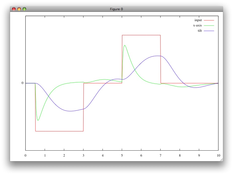Viewport: 233px width, 175px height.
Task: Click the red line sample beside input
Action: [209, 20]
